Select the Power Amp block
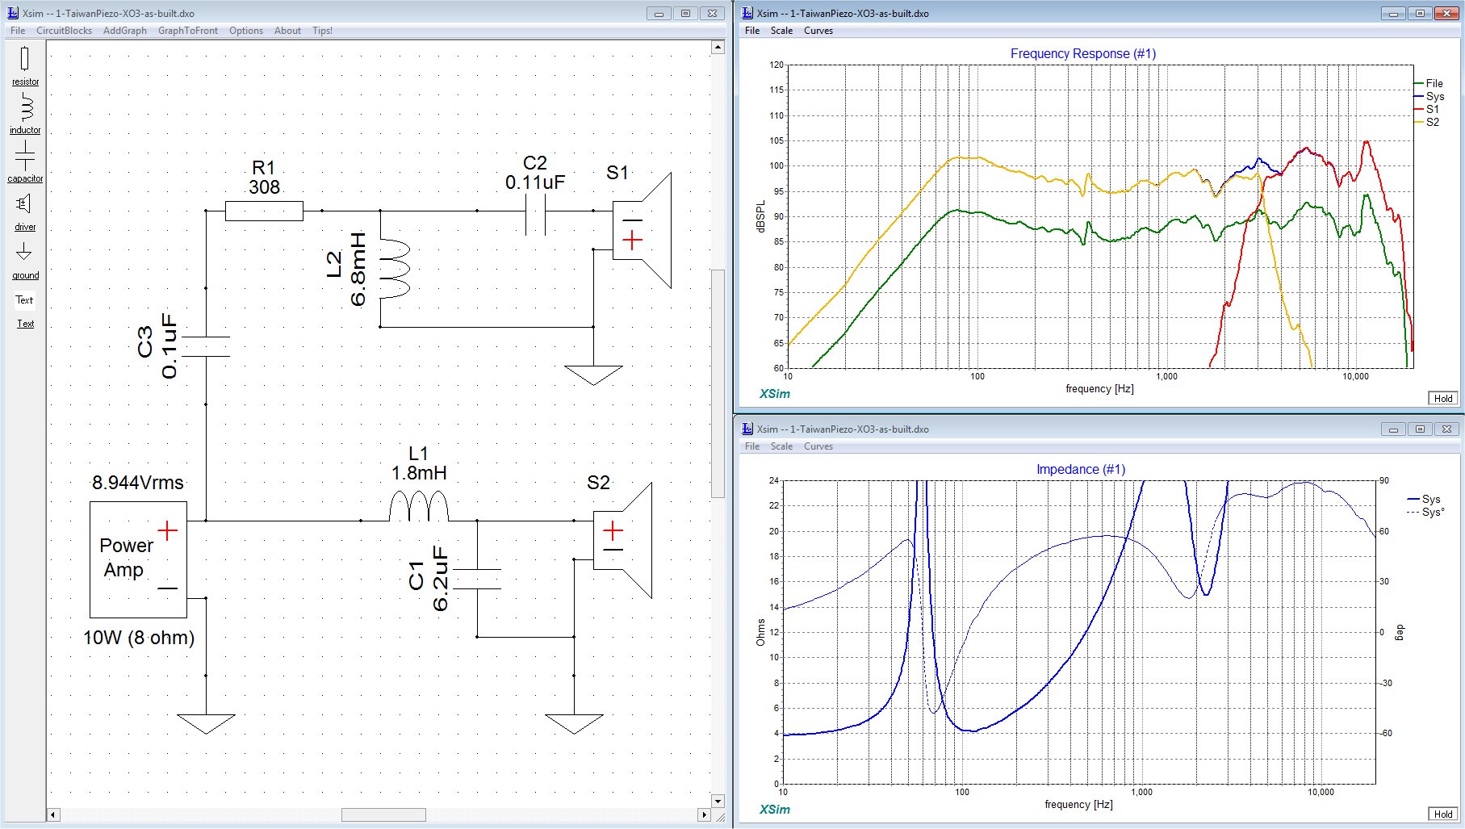Screen dimensions: 1465x829 (138, 559)
